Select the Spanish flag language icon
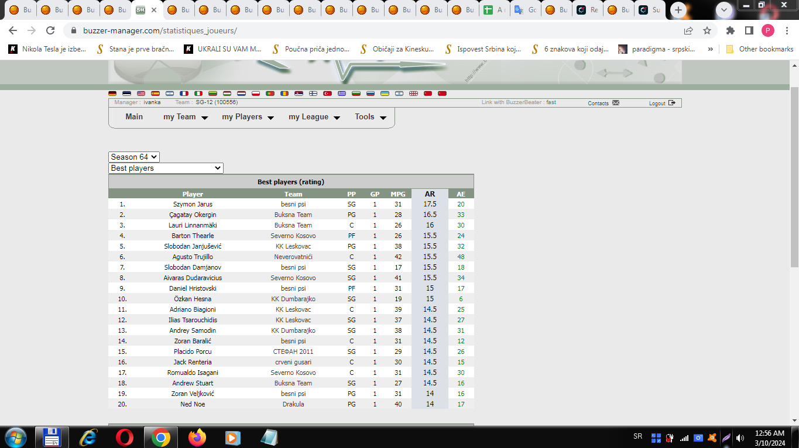This screenshot has width=799, height=448. [x=155, y=94]
